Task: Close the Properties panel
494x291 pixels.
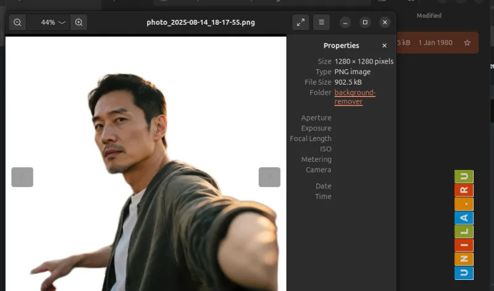Action: coord(384,46)
